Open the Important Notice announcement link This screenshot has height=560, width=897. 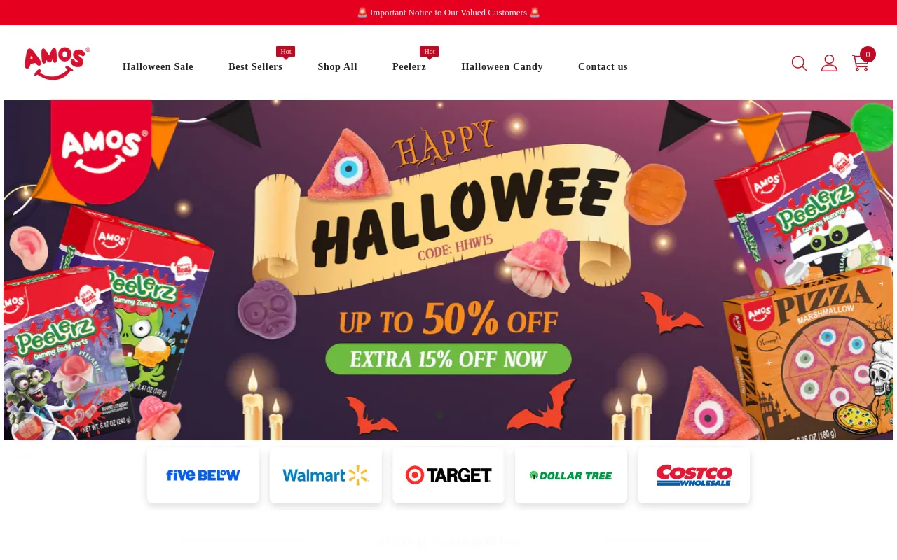[x=448, y=13]
